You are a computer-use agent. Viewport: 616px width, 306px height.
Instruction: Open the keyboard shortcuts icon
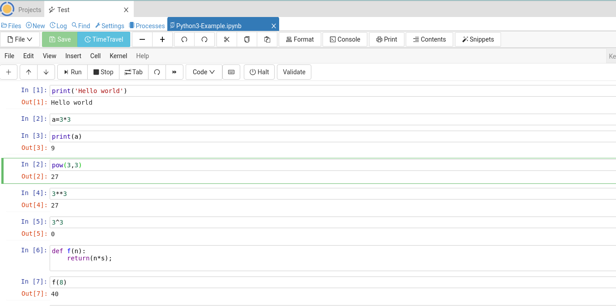pyautogui.click(x=231, y=72)
